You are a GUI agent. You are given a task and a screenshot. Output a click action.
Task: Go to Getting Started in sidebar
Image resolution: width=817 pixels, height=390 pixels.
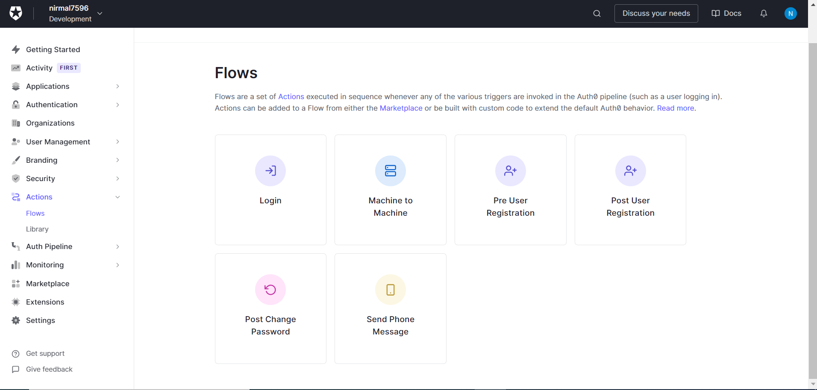click(53, 50)
